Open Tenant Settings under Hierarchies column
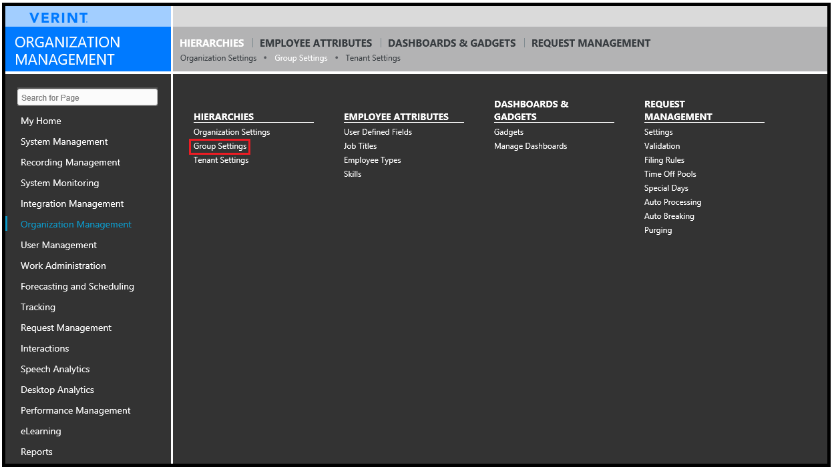832x469 pixels. click(221, 160)
